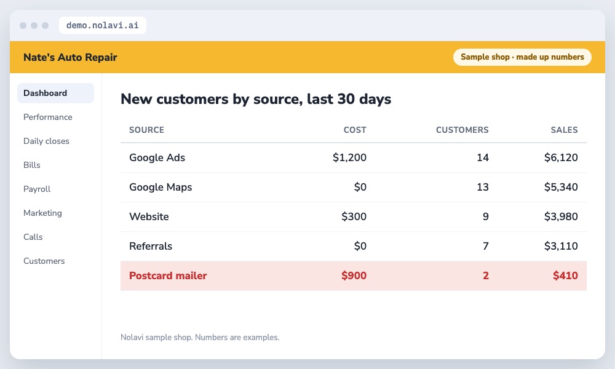Click the Google Maps $0 cost
This screenshot has width=615, height=369.
360,187
